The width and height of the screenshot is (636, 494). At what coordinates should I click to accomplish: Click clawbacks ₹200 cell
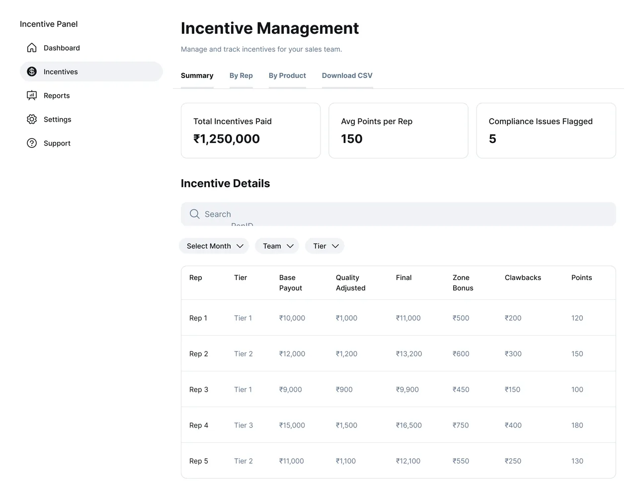pyautogui.click(x=513, y=318)
